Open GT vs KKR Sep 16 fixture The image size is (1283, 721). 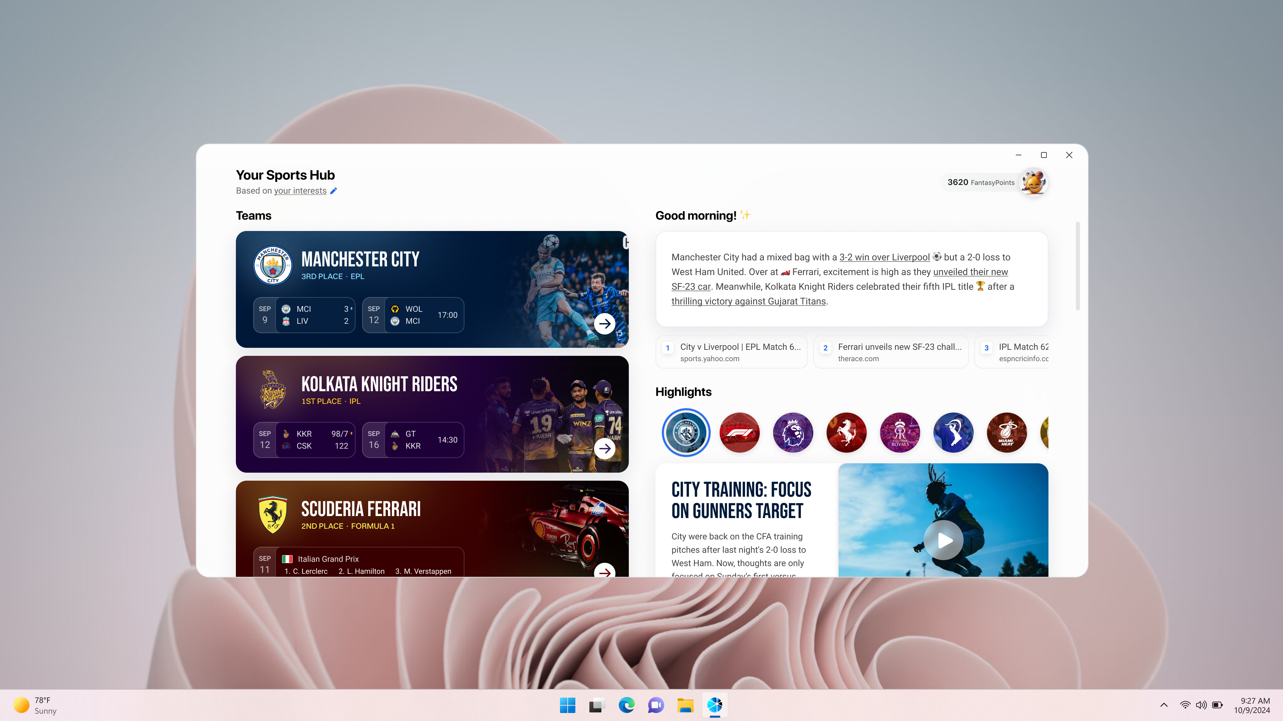point(413,440)
